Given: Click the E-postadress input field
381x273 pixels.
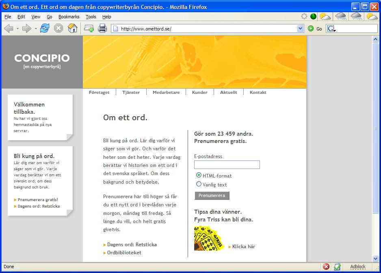Looking at the screenshot, I should 227,165.
